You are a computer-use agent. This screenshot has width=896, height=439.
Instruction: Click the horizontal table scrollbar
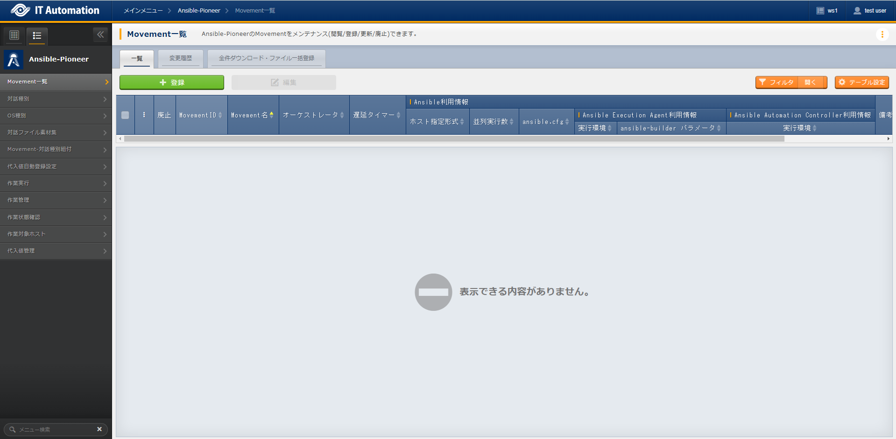pos(454,139)
